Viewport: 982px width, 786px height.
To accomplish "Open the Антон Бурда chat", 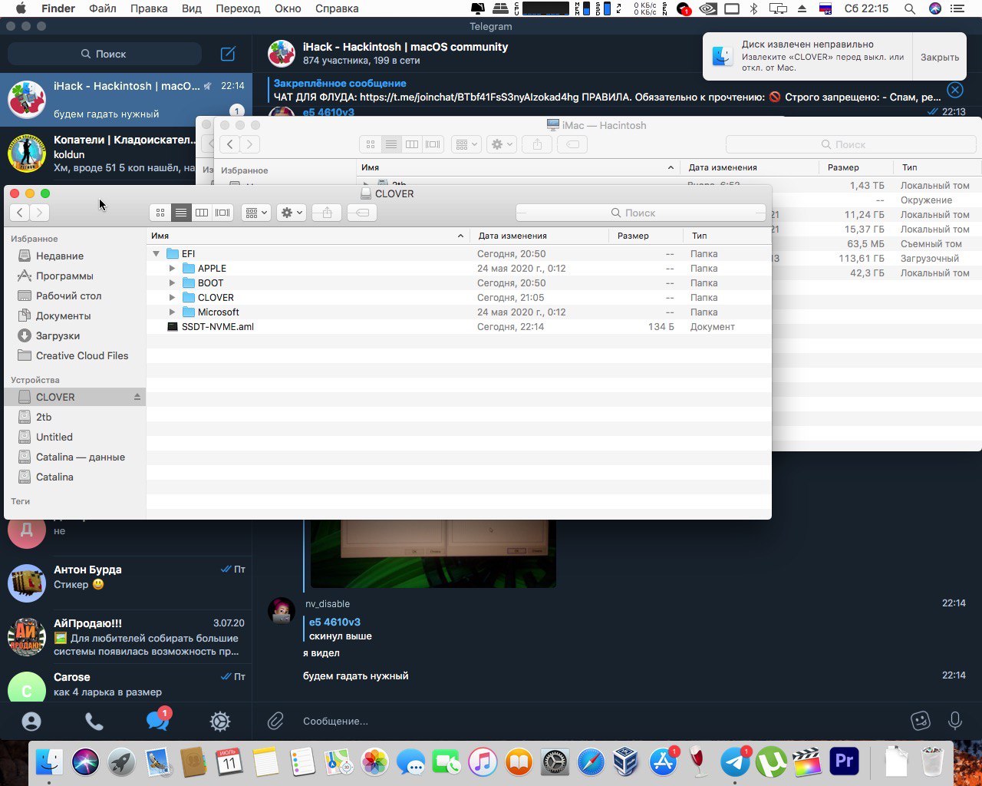I will click(x=126, y=583).
